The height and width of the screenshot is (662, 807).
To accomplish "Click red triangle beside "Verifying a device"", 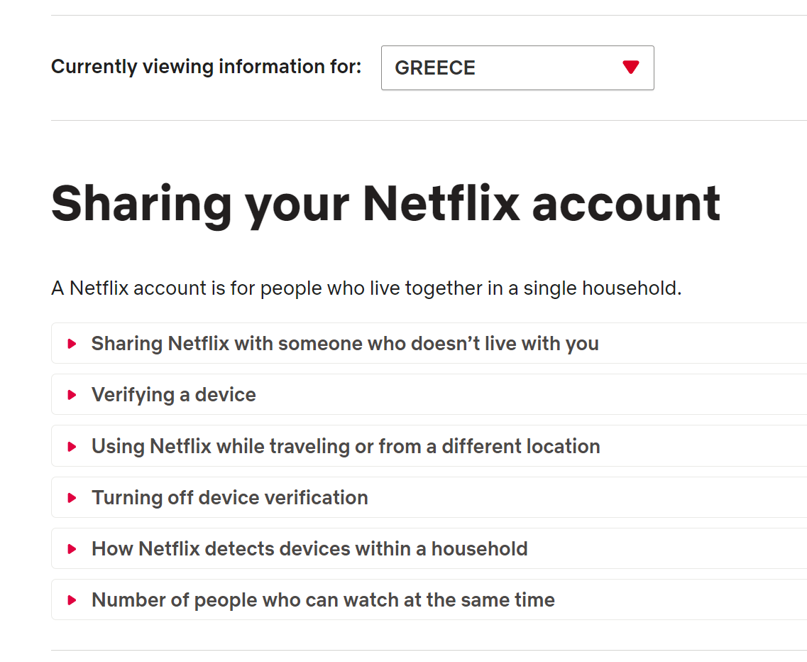I will coord(72,395).
